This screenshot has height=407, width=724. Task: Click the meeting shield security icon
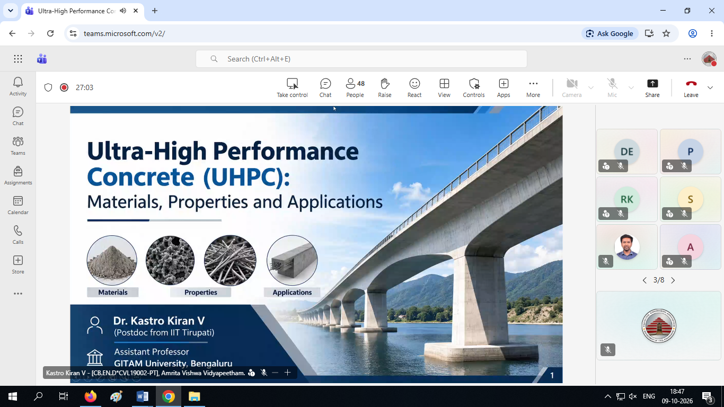pyautogui.click(x=48, y=87)
